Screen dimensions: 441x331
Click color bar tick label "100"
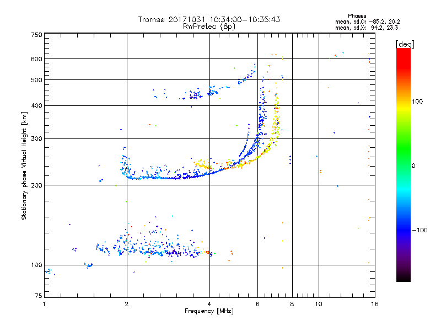coord(417,102)
